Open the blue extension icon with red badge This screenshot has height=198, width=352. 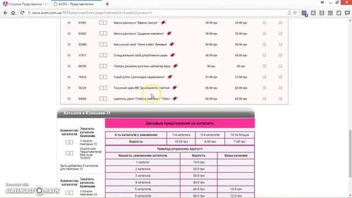click(304, 13)
